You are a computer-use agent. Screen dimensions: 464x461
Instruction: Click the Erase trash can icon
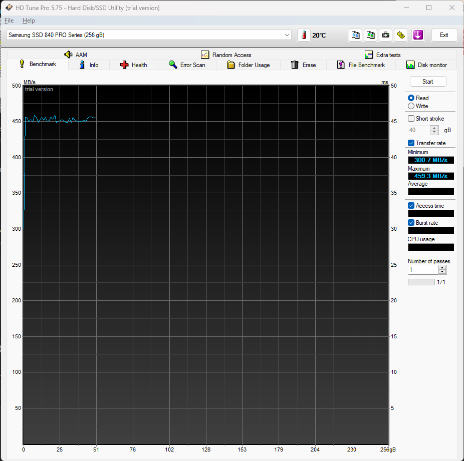pyautogui.click(x=295, y=65)
